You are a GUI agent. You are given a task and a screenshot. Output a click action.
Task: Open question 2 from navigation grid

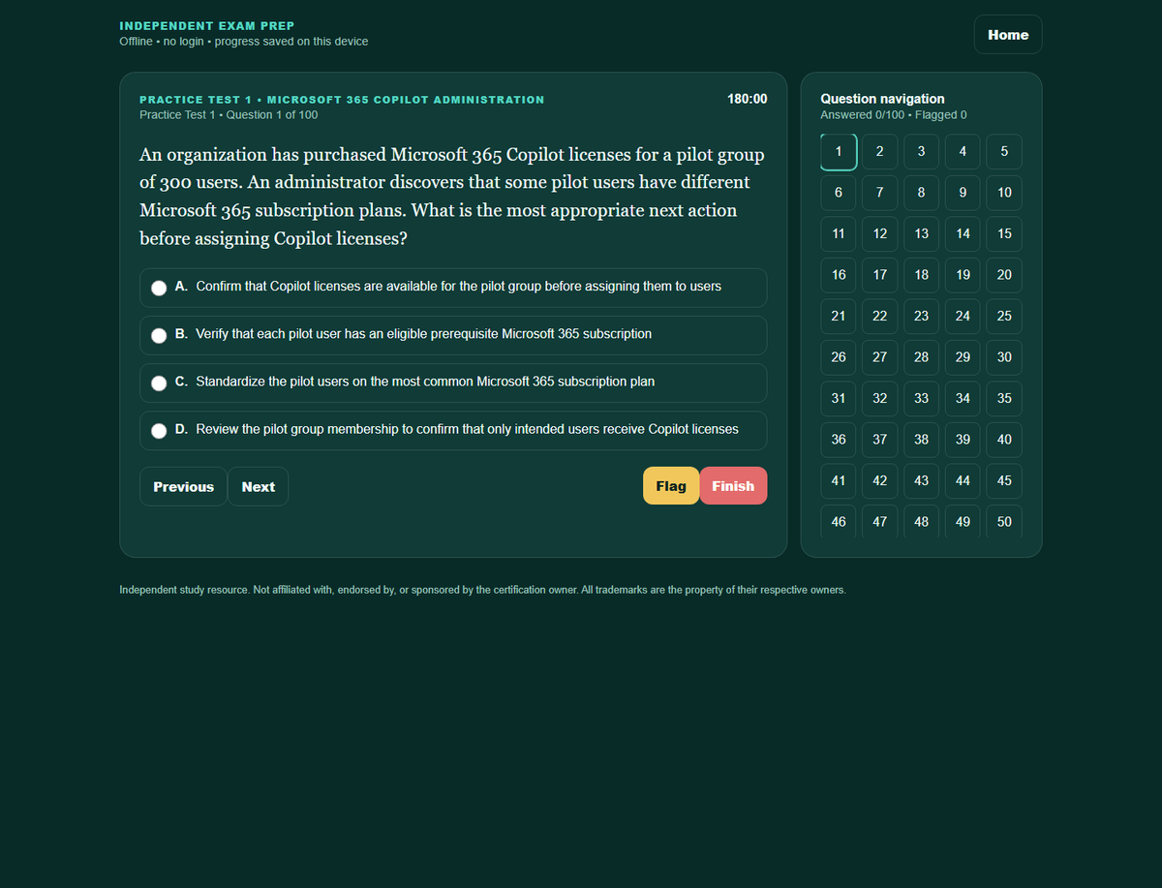[879, 151]
